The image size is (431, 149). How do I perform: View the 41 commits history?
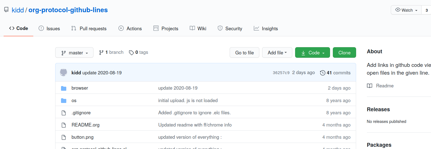point(335,73)
